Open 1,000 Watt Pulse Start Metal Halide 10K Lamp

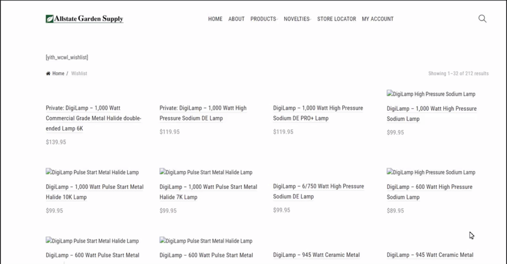point(94,192)
